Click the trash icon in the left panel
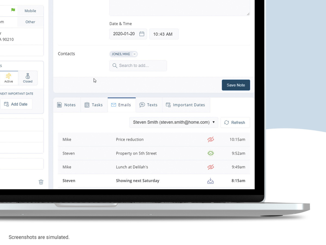The image size is (326, 245). pyautogui.click(x=41, y=182)
